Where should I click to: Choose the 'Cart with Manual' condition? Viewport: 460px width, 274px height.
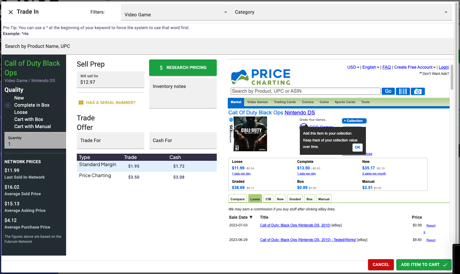pyautogui.click(x=8, y=126)
